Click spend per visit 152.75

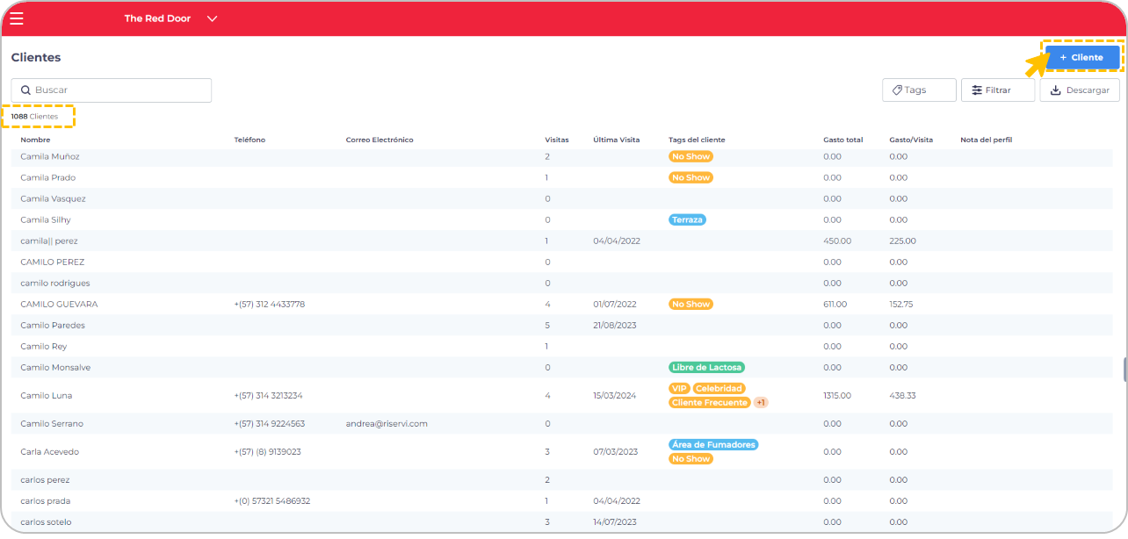[x=901, y=304]
